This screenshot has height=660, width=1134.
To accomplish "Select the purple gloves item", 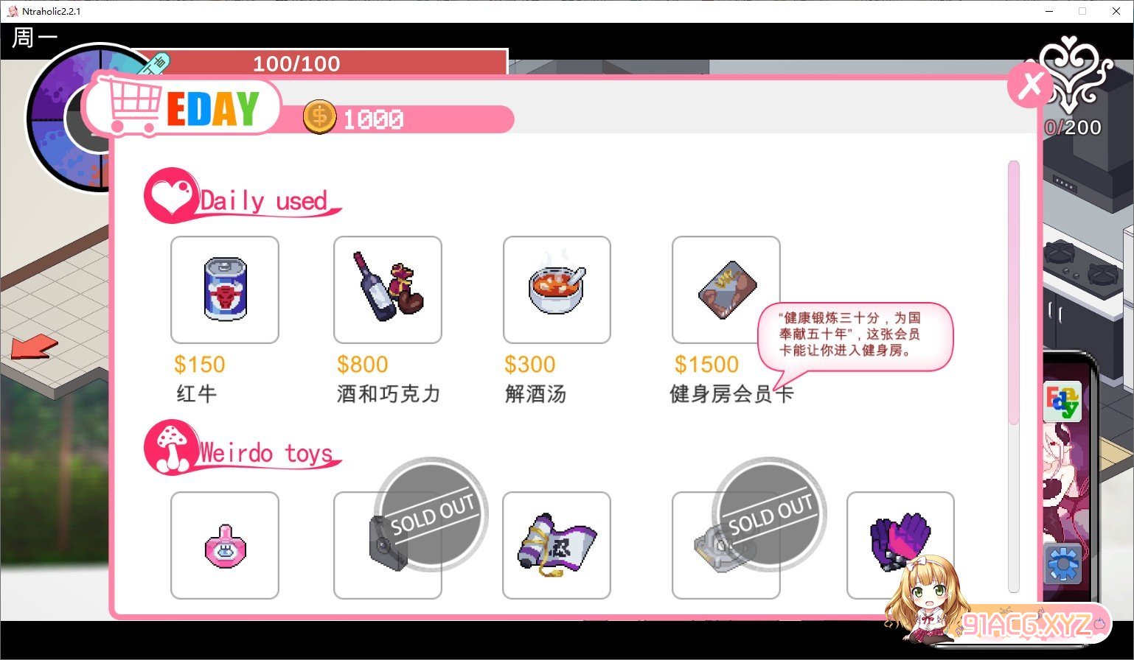I will 900,545.
